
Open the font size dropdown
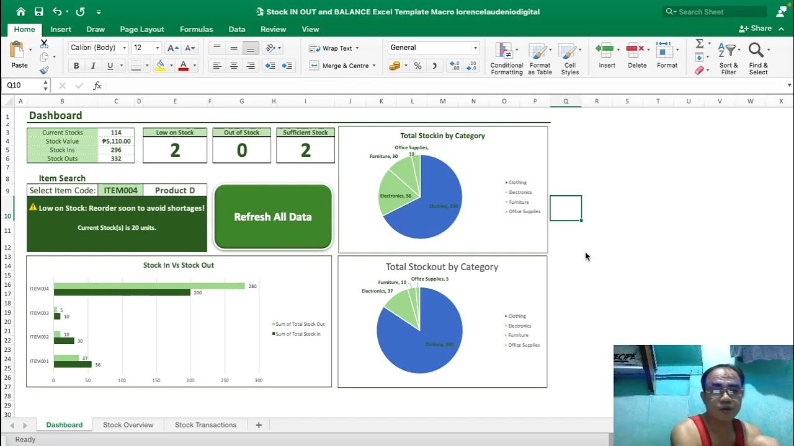coord(157,48)
